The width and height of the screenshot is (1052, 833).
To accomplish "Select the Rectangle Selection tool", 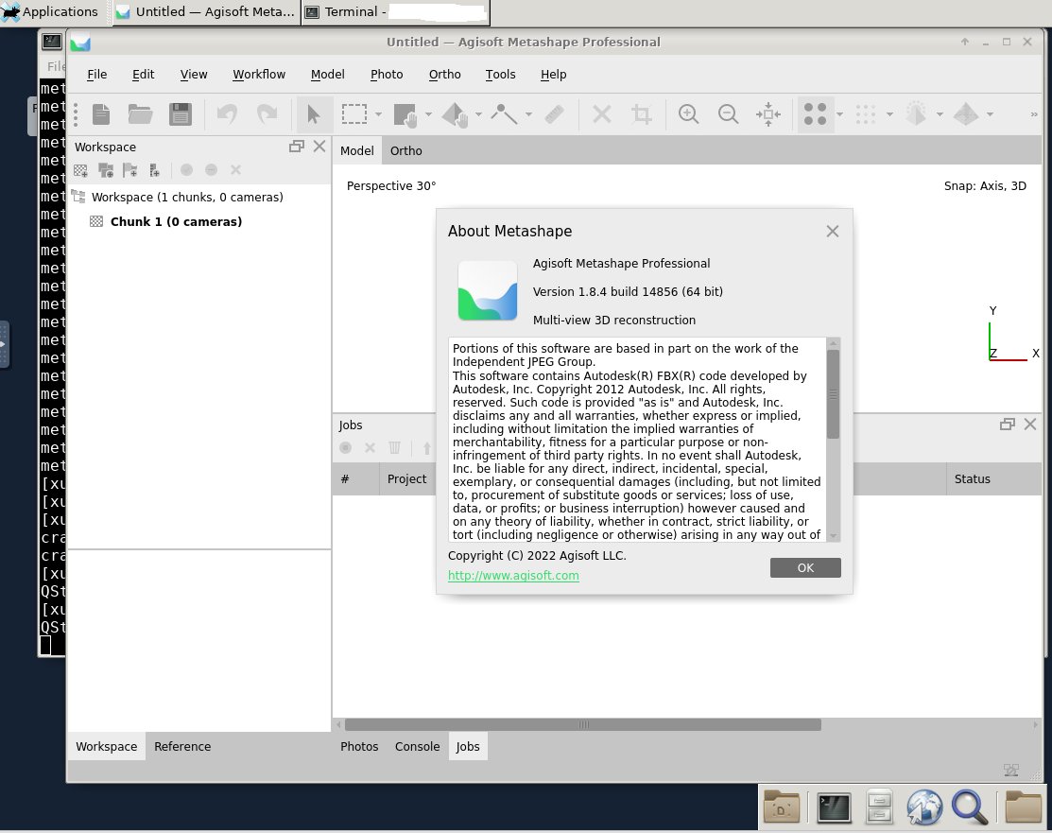I will click(354, 114).
